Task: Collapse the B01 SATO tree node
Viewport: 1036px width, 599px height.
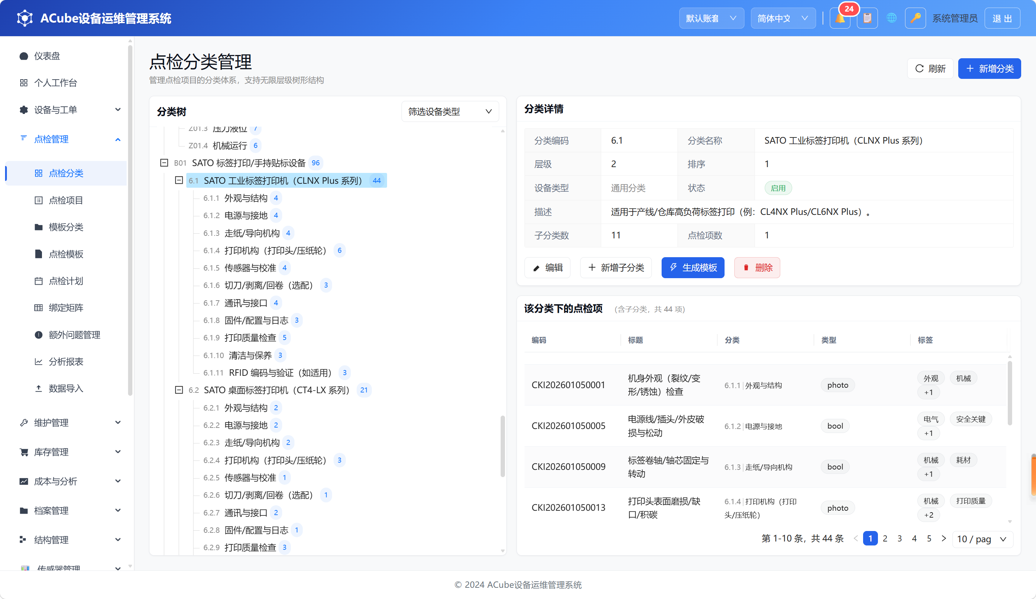Action: coord(164,163)
